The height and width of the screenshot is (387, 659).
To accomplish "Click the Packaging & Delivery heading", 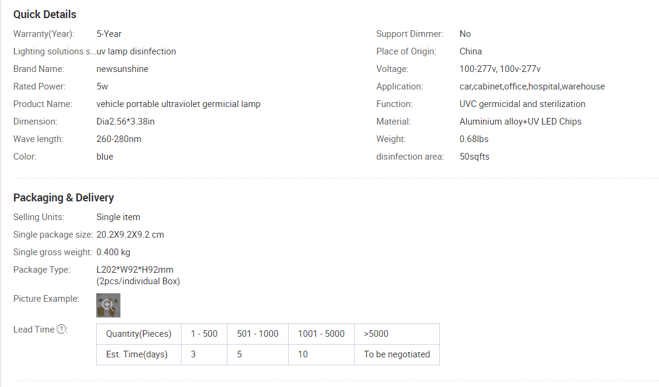I will 64,198.
